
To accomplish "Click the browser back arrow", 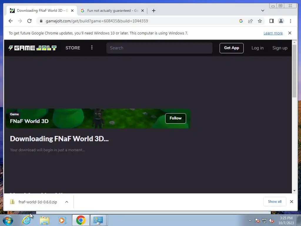I will [11, 21].
